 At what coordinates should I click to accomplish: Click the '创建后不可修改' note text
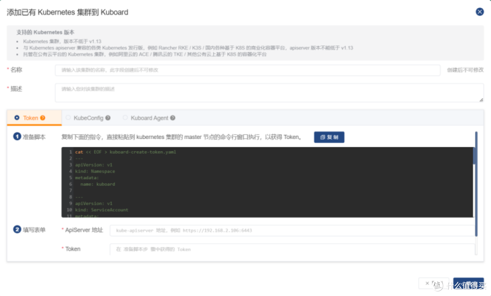pyautogui.click(x=465, y=70)
